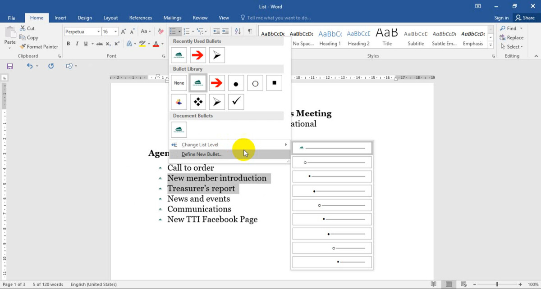Toggle Bold formatting

69,44
